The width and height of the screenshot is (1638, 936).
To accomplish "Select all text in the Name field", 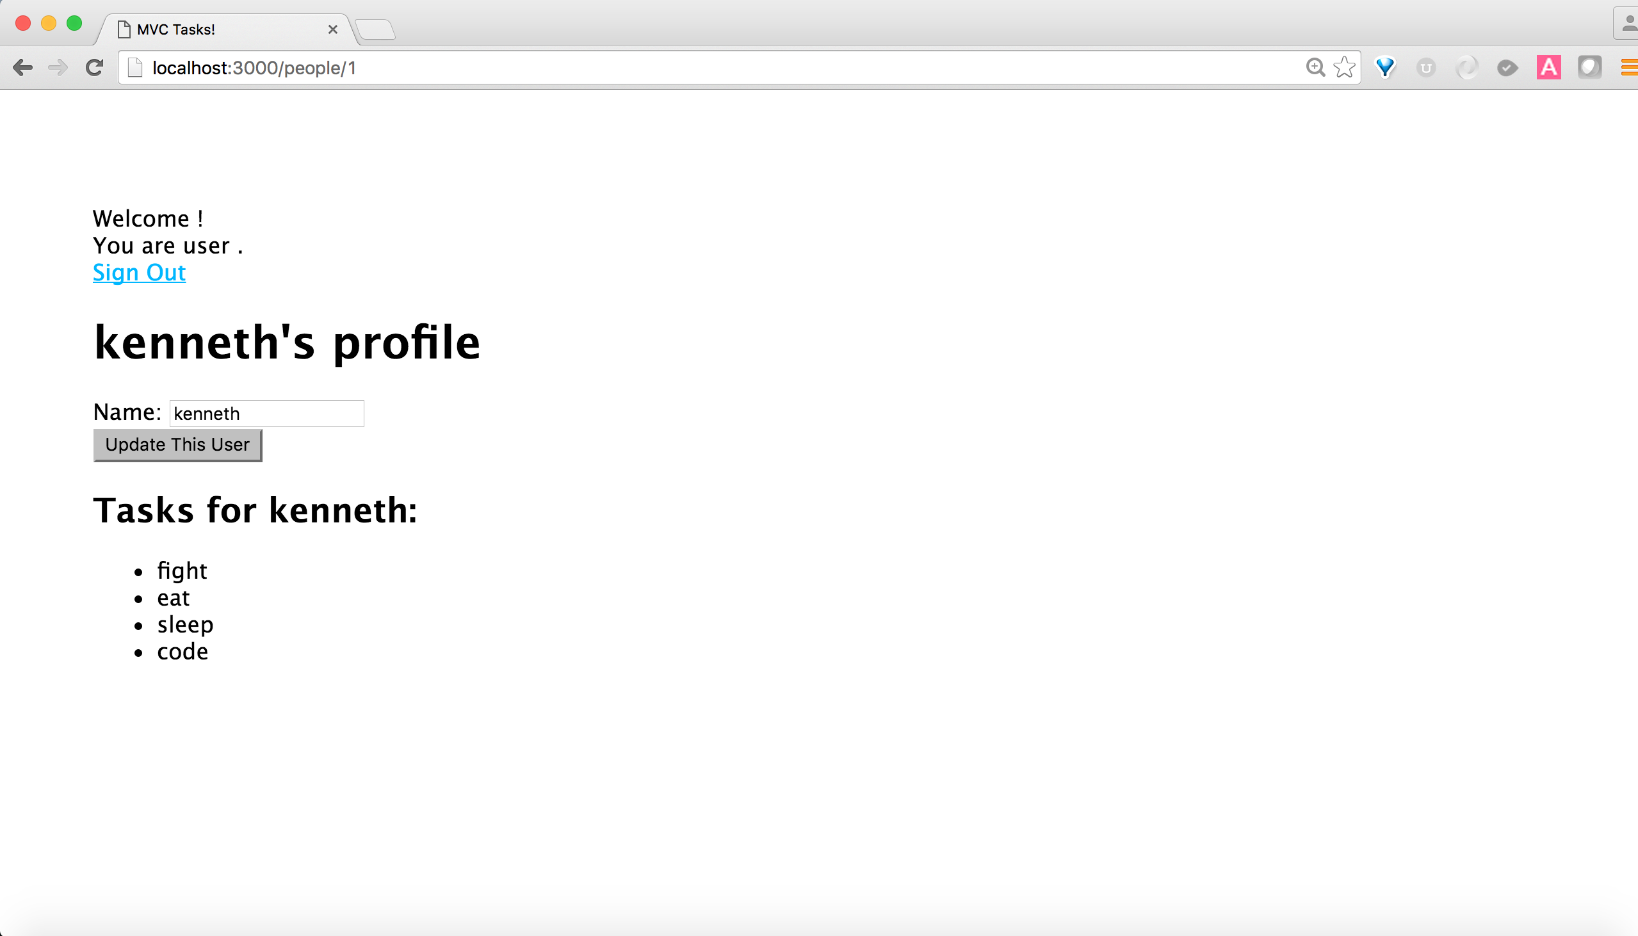I will coord(266,413).
